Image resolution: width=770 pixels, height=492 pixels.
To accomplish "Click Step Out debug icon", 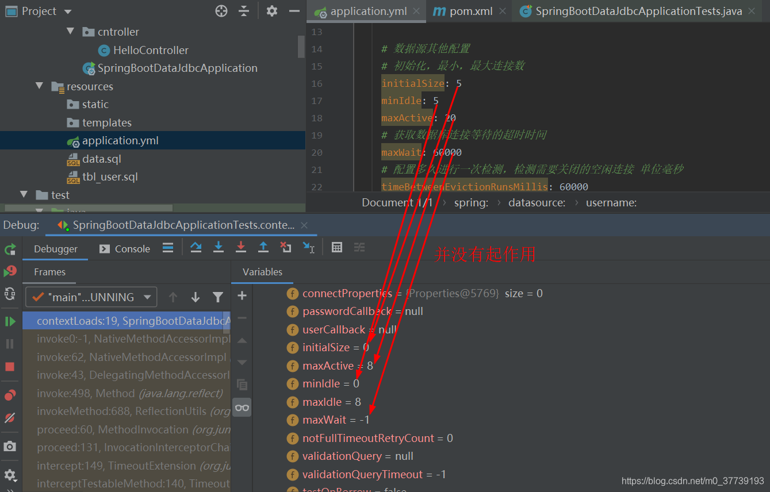I will (x=263, y=247).
